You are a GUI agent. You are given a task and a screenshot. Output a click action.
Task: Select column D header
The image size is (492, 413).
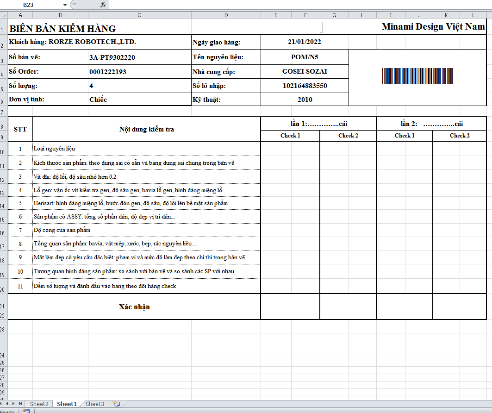click(x=226, y=15)
